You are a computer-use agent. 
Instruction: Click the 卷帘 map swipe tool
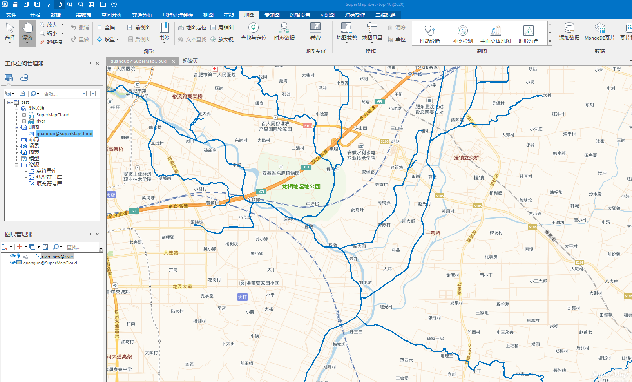[x=315, y=32]
